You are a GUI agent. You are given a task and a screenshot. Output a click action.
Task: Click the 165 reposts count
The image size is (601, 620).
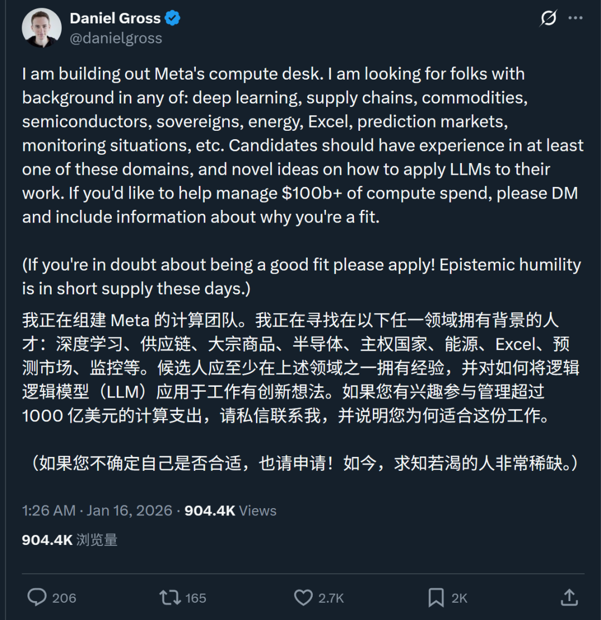[x=196, y=598]
